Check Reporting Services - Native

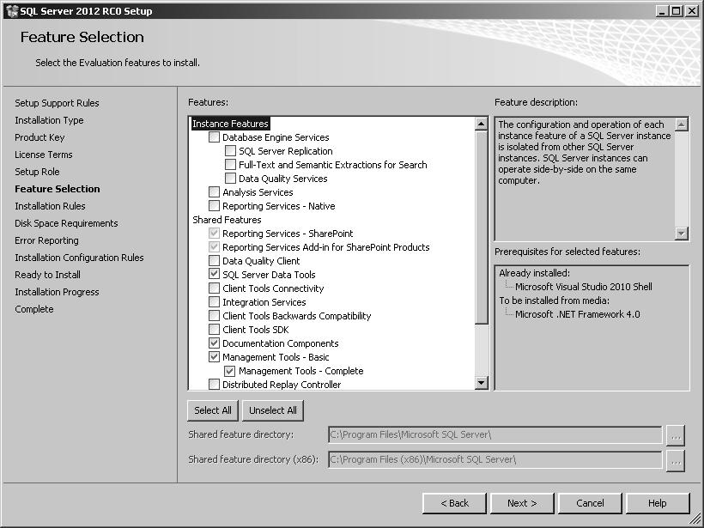pyautogui.click(x=214, y=206)
